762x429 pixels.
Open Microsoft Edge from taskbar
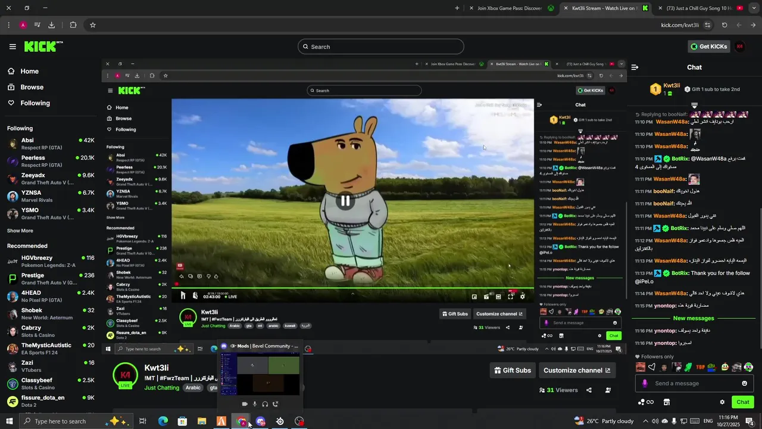coord(163,421)
